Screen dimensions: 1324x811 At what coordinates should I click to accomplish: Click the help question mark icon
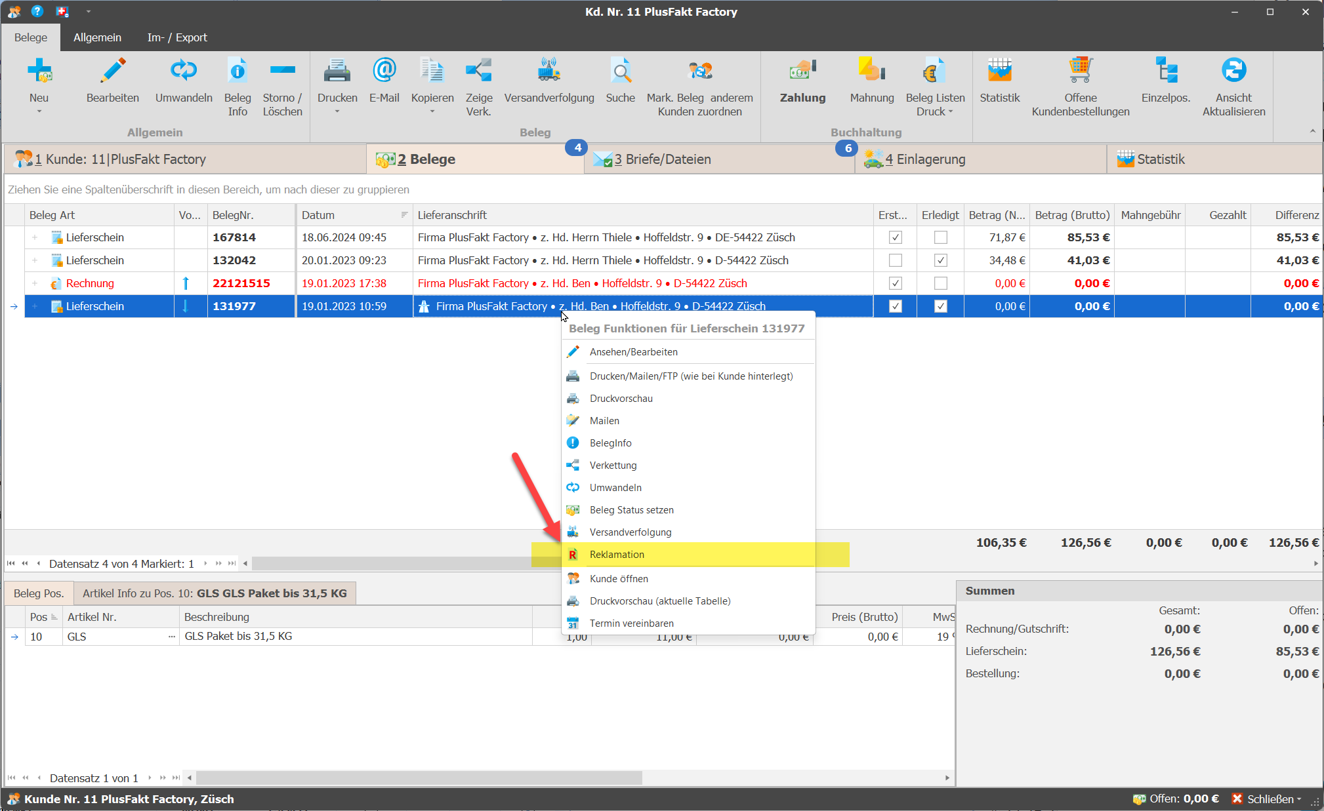click(x=37, y=11)
